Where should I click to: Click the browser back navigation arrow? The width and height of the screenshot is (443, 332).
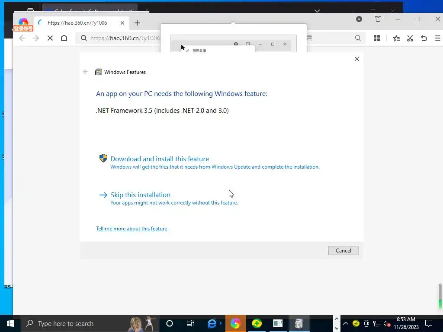click(x=22, y=38)
